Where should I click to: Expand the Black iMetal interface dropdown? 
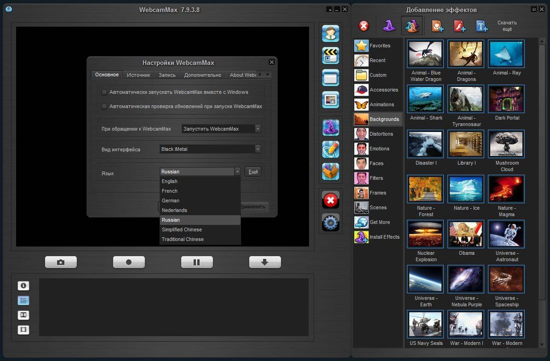click(210, 149)
